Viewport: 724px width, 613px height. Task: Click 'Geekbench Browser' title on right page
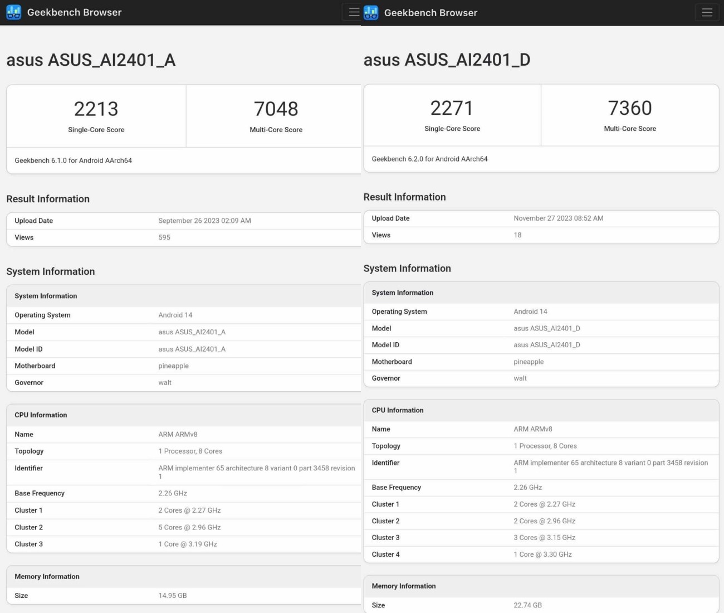point(431,13)
